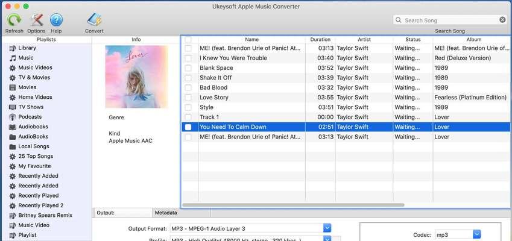Switch to the Output tab
Image resolution: width=512 pixels, height=241 pixels.
[122, 213]
